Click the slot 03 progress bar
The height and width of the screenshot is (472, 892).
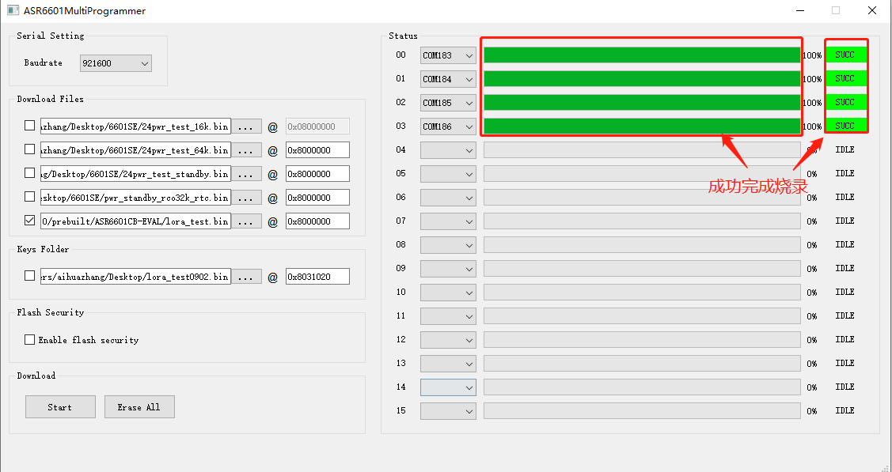[642, 126]
